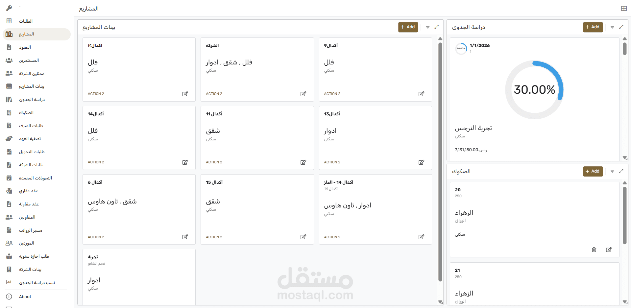The width and height of the screenshot is (631, 308).
Task: Edit the أكدال 6 project card
Action: pos(185,237)
